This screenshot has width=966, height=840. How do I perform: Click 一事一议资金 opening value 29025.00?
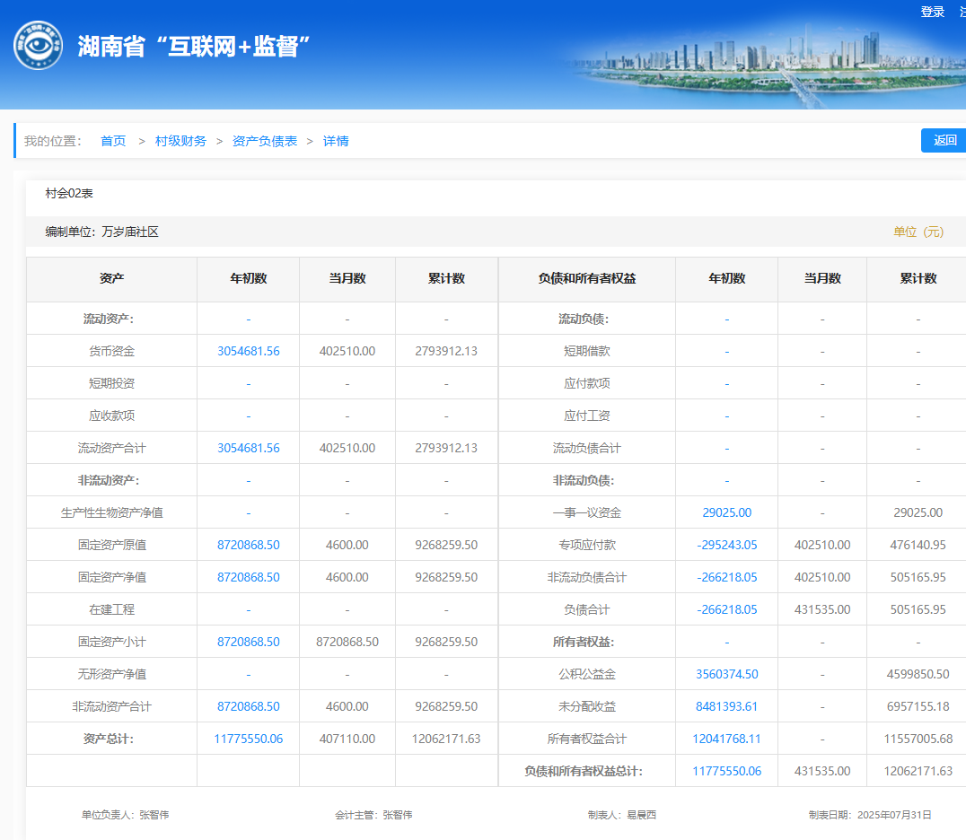726,512
